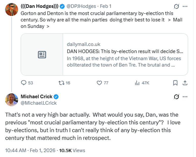The image size is (196, 157).
Task: Open the 10:44 AM · Feb 1, 2026 timestamp
Action: coord(30,150)
